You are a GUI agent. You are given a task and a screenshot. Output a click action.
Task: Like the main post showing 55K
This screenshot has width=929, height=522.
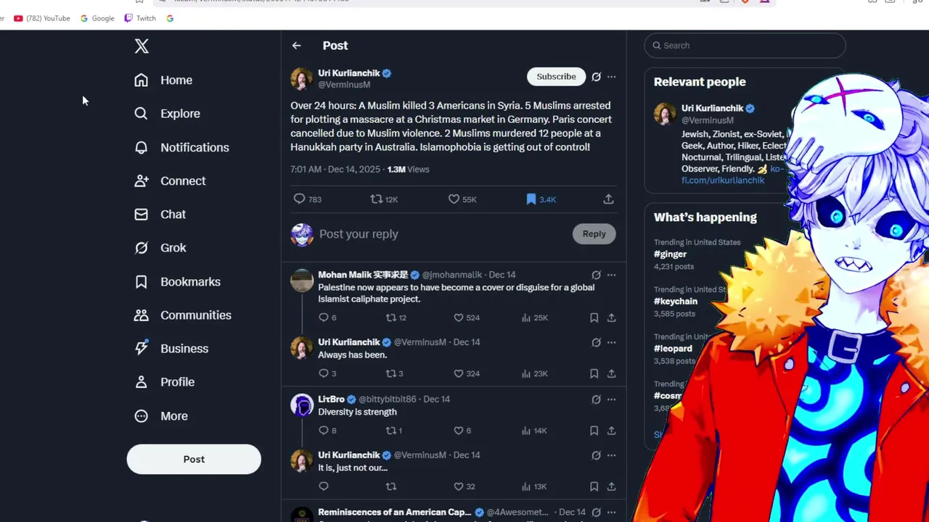pyautogui.click(x=462, y=199)
